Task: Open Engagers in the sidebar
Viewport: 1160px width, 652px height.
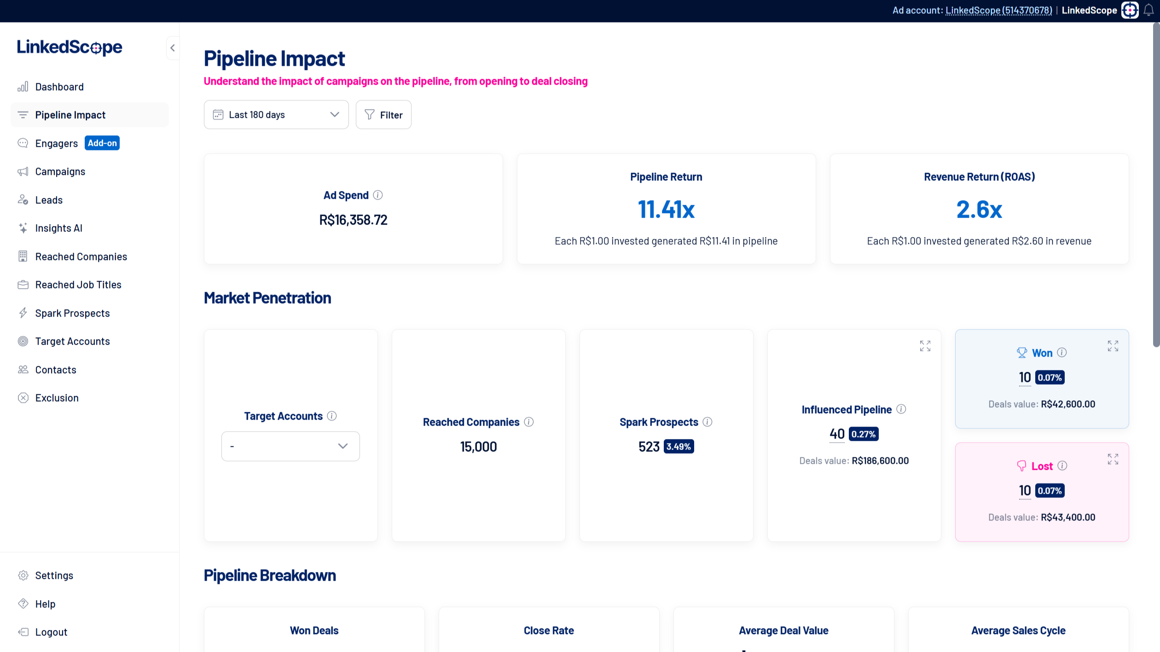Action: click(x=57, y=143)
